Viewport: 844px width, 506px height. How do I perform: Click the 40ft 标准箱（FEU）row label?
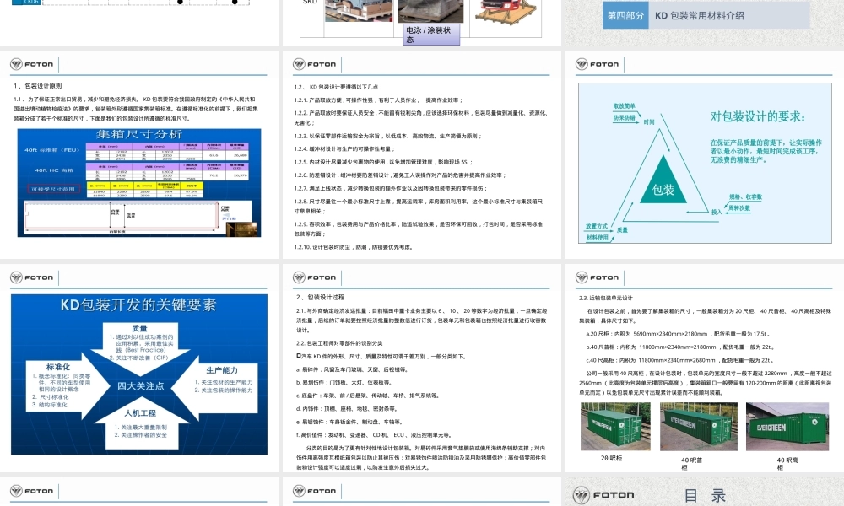[x=51, y=149]
